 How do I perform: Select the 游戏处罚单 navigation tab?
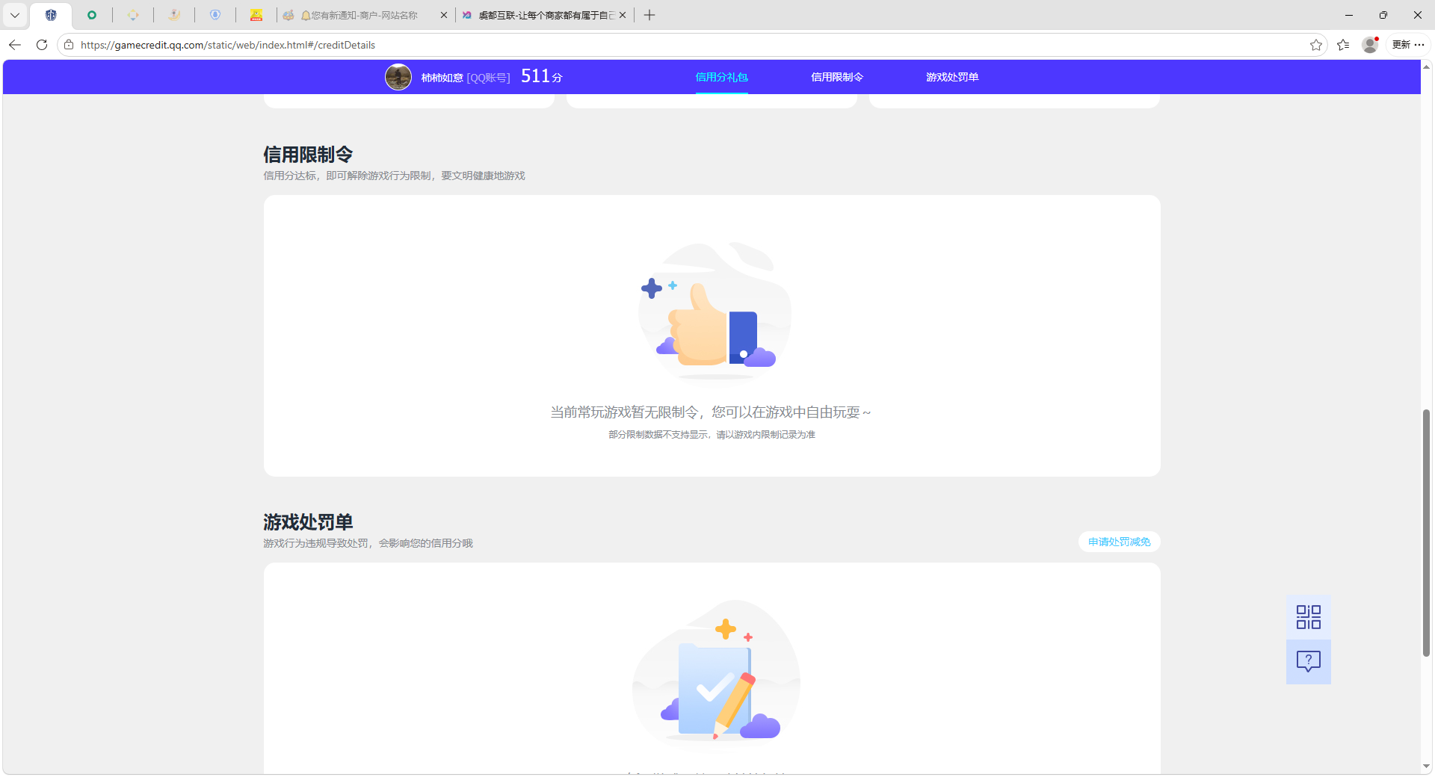point(952,77)
